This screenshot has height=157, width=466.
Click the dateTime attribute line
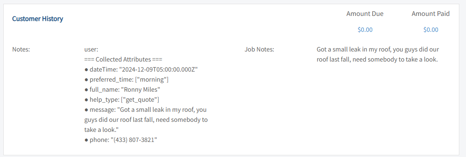(142, 69)
